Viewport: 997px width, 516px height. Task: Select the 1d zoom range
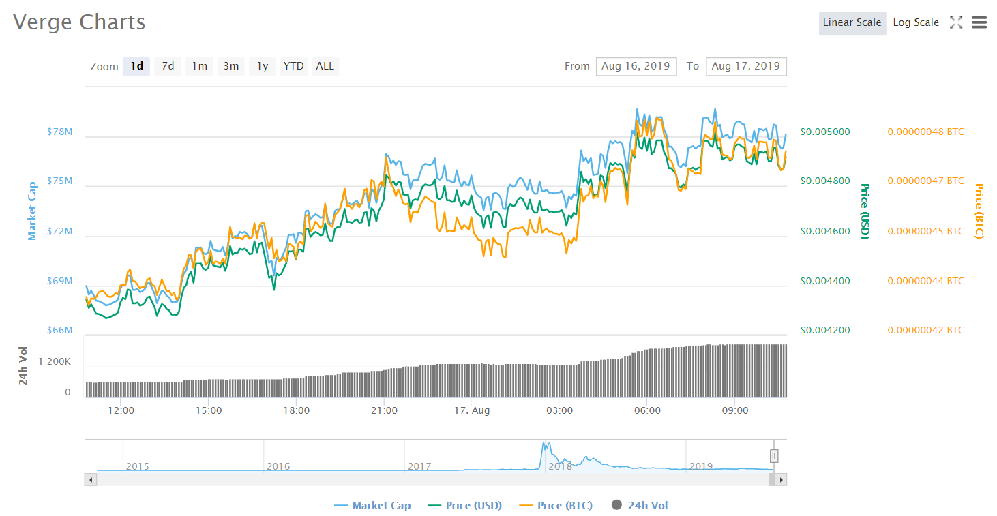click(x=136, y=66)
